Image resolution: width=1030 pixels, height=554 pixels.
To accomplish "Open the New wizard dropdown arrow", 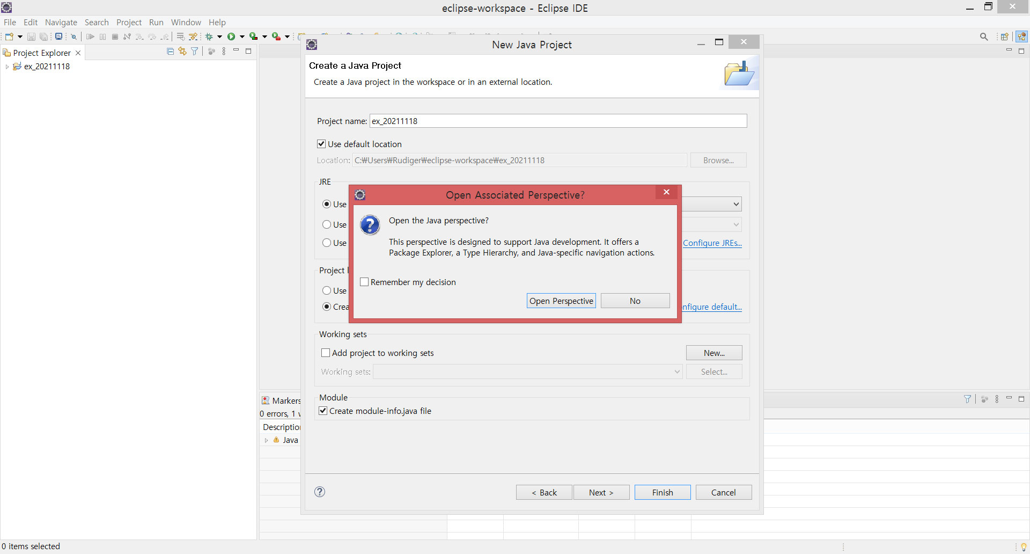I will (x=20, y=37).
